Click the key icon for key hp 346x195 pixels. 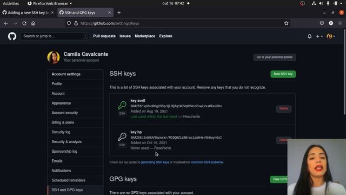(122, 136)
